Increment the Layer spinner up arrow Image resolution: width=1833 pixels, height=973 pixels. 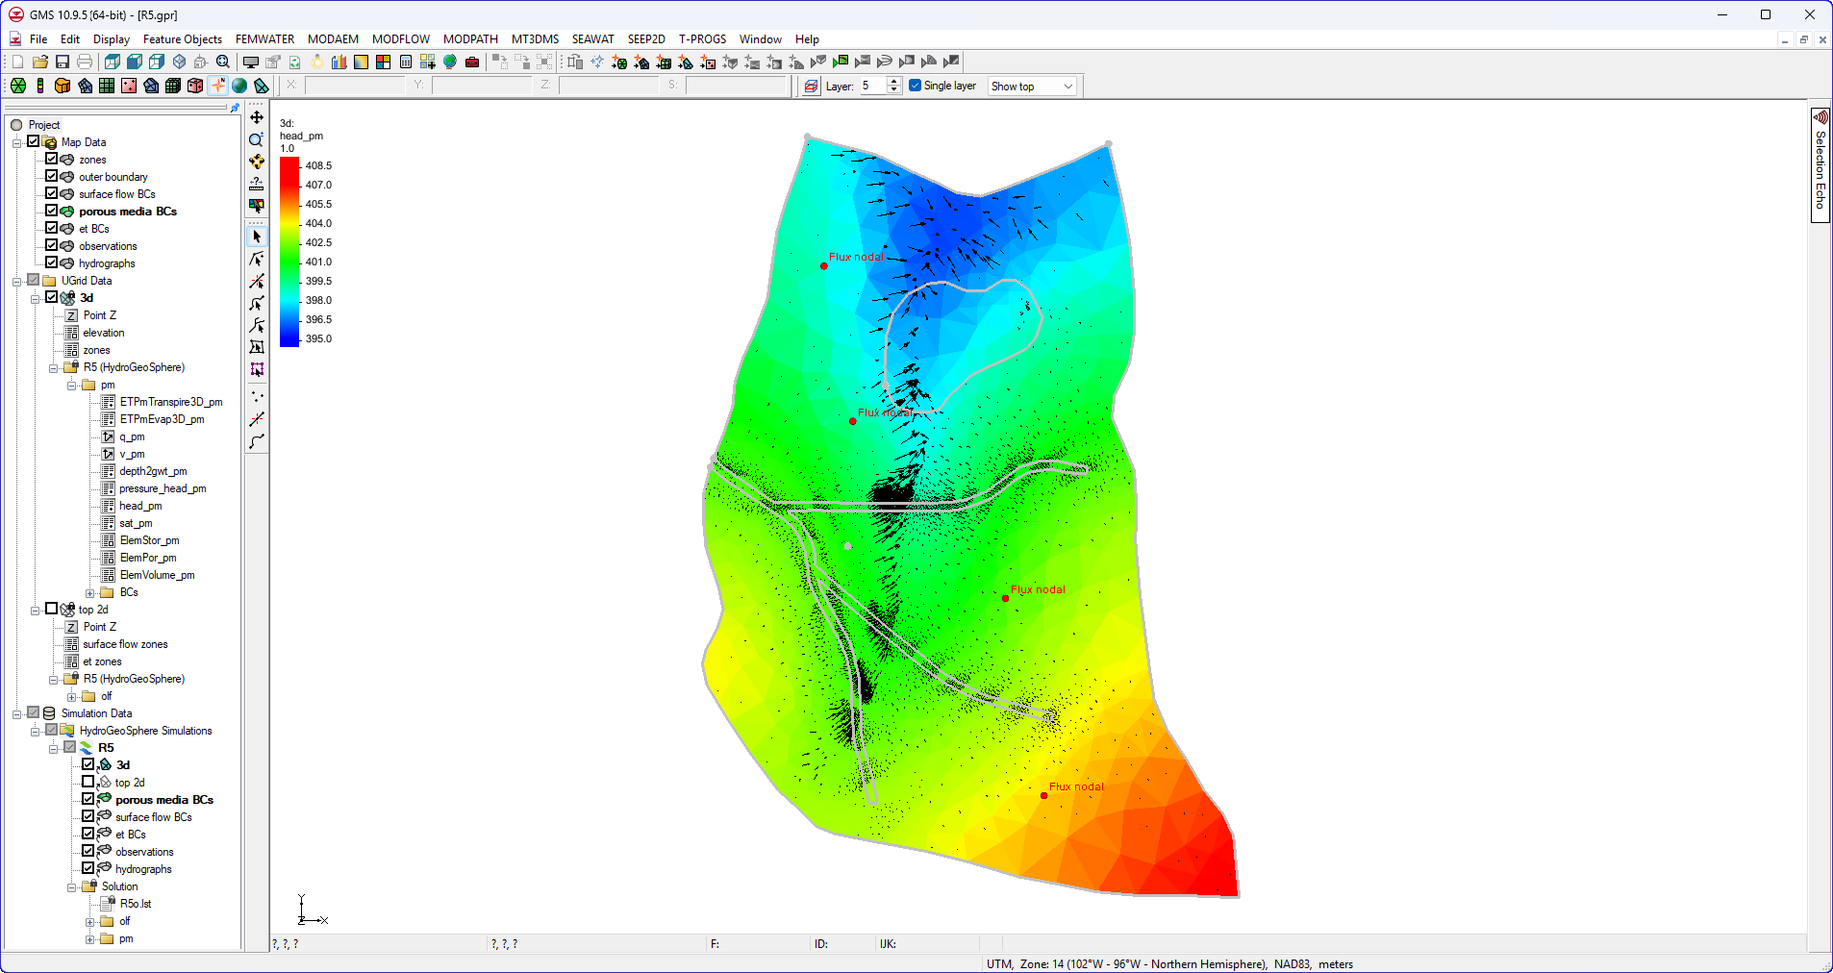point(894,82)
